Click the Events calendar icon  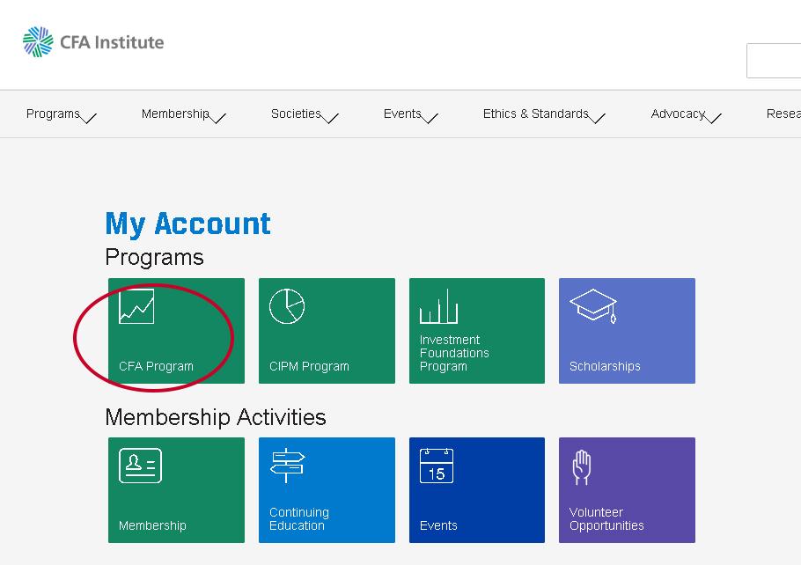437,466
